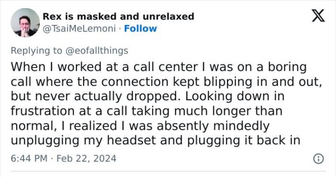Open the @eofallthings mention link
Viewport: 336px width, 177px height.
coord(97,51)
